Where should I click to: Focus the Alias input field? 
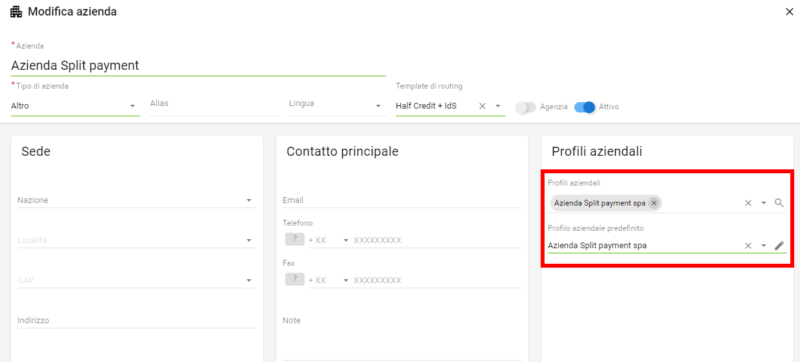(x=215, y=103)
